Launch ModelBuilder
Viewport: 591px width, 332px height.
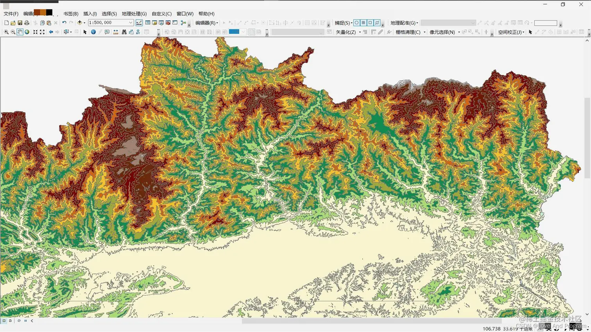click(183, 23)
